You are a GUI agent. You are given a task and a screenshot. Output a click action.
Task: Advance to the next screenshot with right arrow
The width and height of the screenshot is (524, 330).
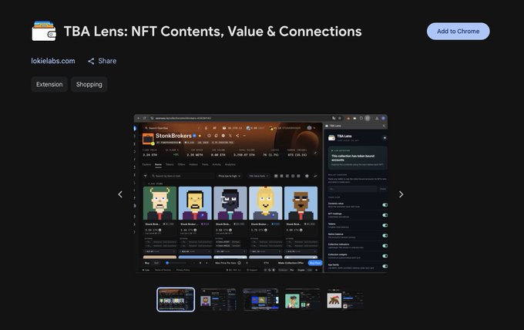coord(401,194)
